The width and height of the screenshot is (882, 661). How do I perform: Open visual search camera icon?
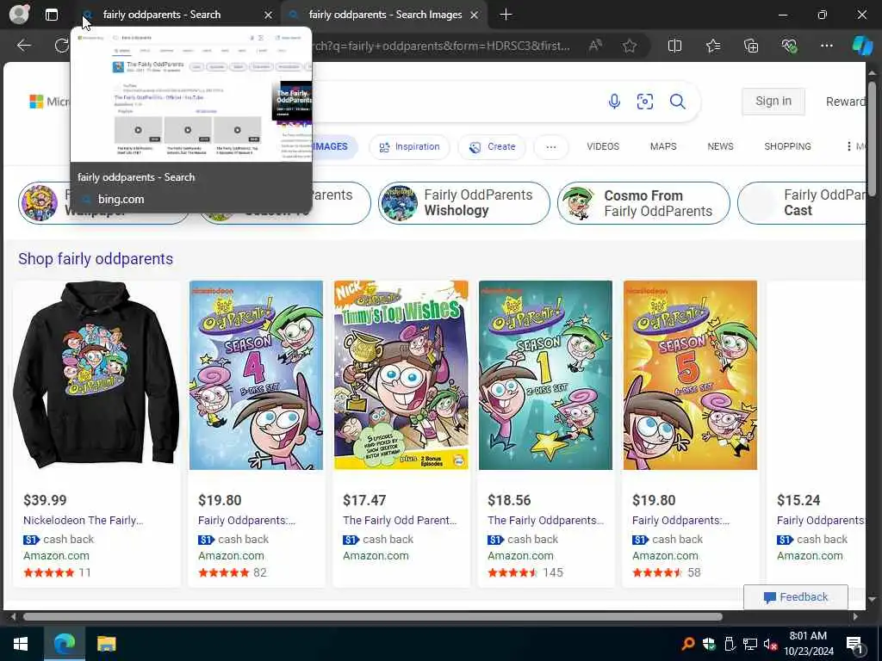[x=644, y=102]
